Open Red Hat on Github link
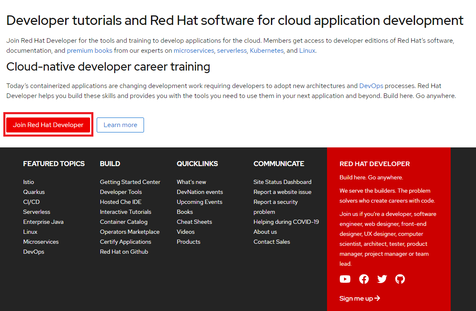Viewport: 476px width, 311px height. (124, 251)
